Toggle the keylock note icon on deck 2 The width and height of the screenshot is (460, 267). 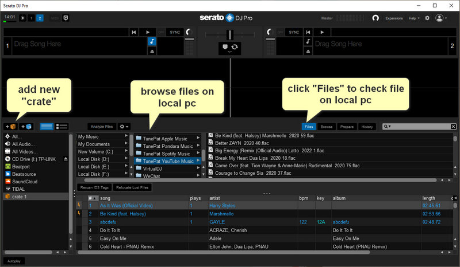point(308,41)
